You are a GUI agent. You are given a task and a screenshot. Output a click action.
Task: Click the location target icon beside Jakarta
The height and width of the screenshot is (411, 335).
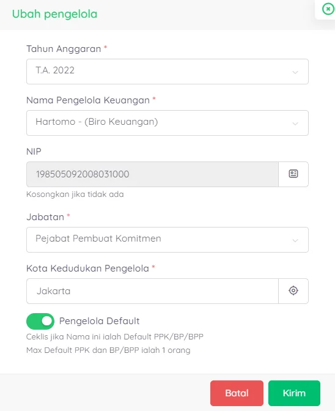point(293,291)
